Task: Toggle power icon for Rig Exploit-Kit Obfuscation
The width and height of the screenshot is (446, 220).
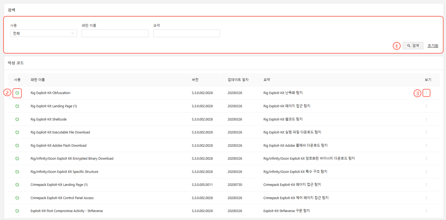Action: coord(17,93)
